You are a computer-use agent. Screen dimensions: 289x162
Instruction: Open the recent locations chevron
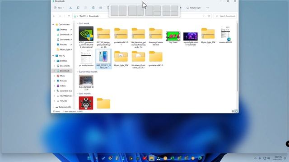64,16
